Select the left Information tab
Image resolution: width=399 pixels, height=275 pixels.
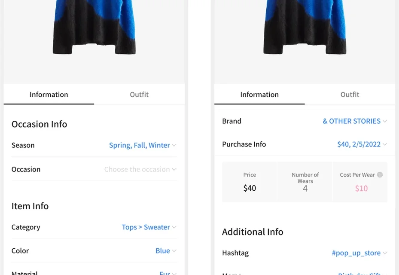click(x=49, y=95)
